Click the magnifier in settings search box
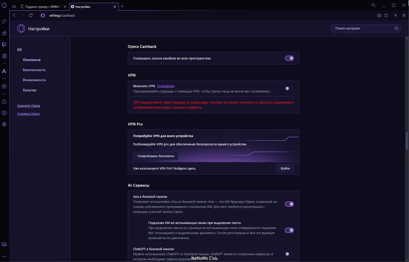The width and height of the screenshot is (409, 262). coord(396,28)
